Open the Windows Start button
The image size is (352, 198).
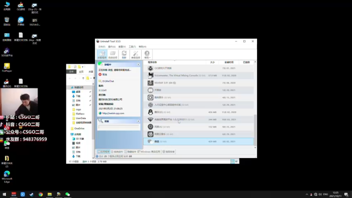4,194
